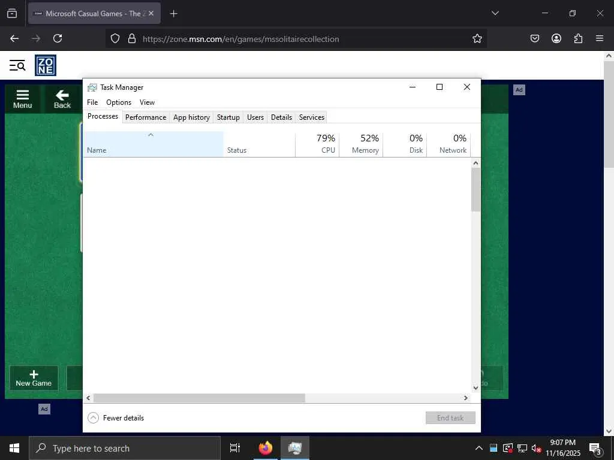
Task: View site security padlock info
Action: (132, 38)
